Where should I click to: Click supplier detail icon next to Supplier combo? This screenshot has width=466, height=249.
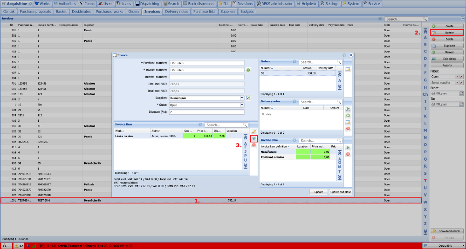pos(248,98)
